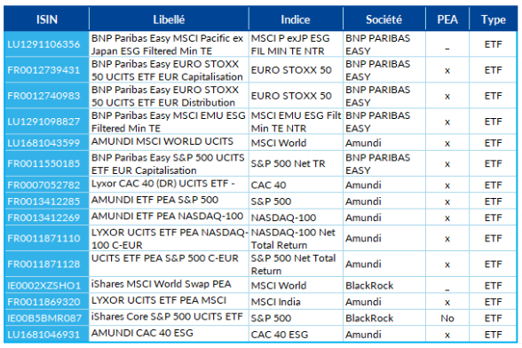Select the BlackRock cell for iShares Core S&P 500
Screen dimensions: 522x348
[x=369, y=318]
